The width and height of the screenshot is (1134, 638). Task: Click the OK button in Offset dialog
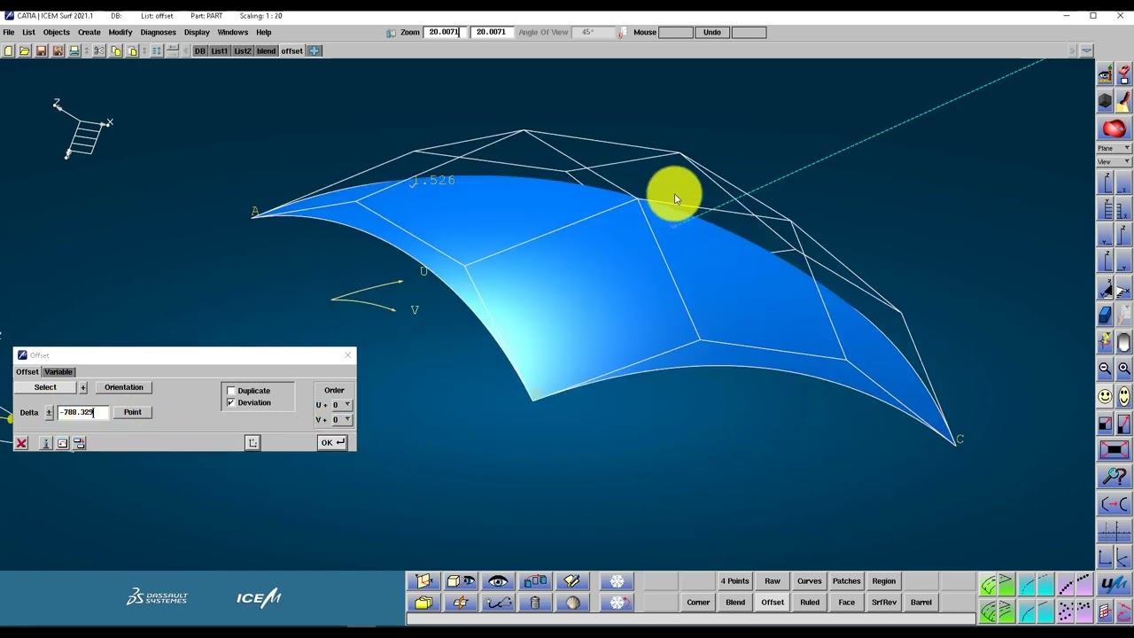(x=332, y=443)
